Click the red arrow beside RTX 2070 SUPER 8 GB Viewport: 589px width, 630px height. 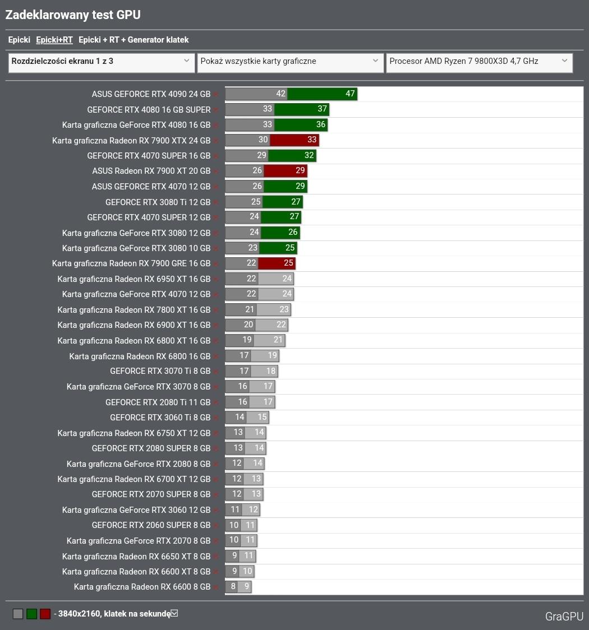point(216,495)
